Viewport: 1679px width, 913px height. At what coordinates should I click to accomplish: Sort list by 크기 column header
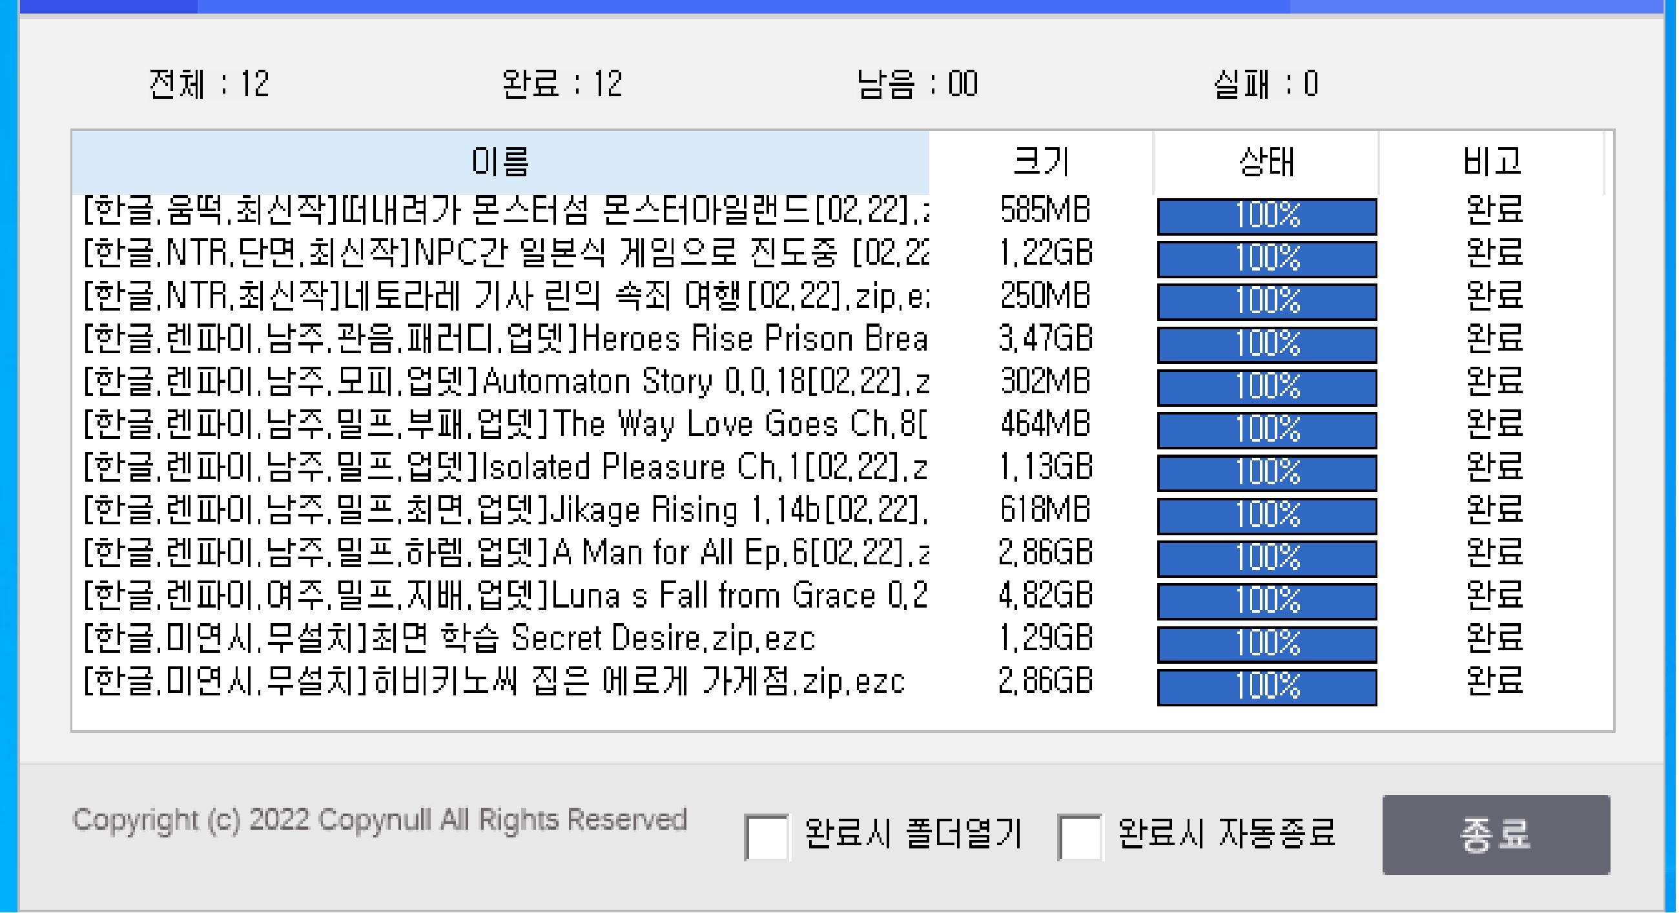[1040, 161]
